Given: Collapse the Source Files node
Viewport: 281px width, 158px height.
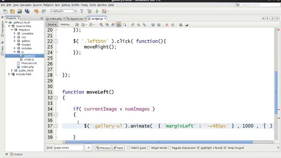Looking at the screenshot, I should click(x=9, y=26).
